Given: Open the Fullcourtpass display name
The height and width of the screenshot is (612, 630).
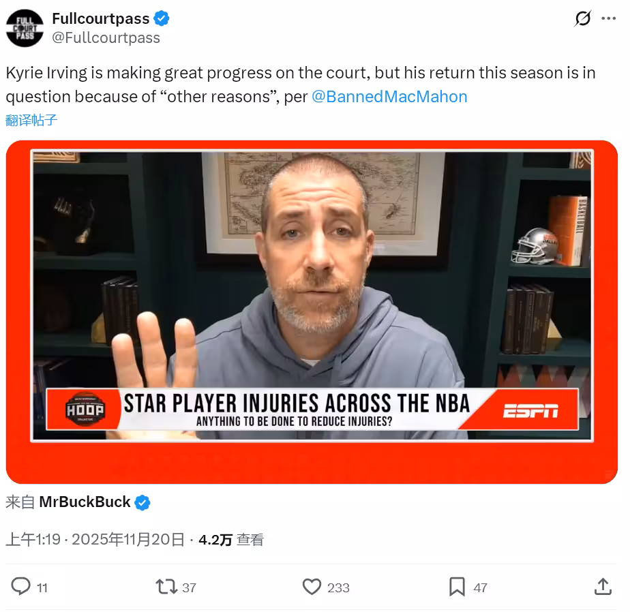Looking at the screenshot, I should tap(101, 18).
